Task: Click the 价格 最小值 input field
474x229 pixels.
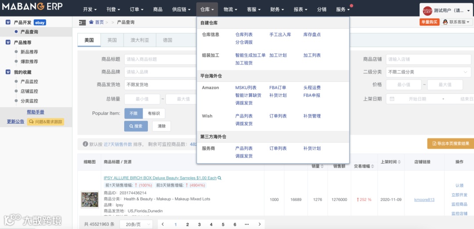Action: [404, 85]
